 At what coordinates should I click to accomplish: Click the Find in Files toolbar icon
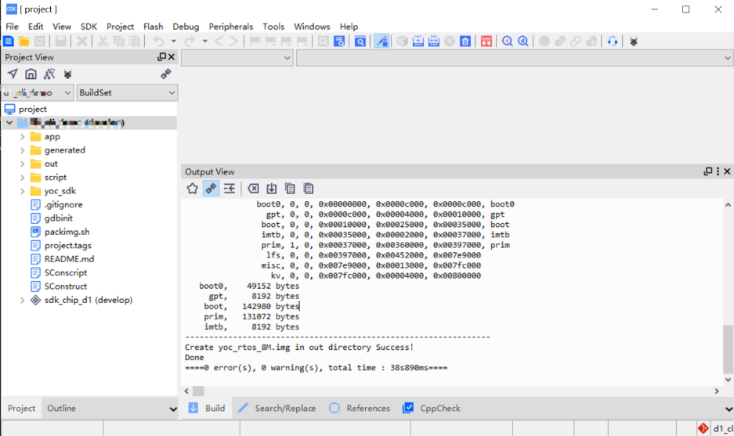(339, 41)
